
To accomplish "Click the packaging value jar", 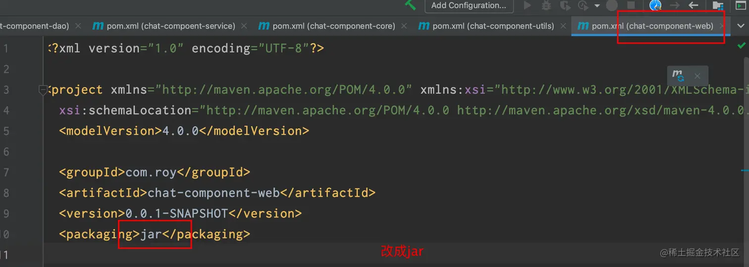I will tap(151, 234).
